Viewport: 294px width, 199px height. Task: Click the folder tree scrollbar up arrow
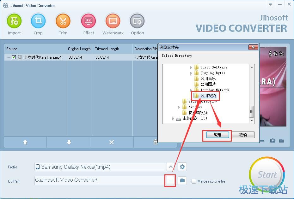(x=251, y=67)
